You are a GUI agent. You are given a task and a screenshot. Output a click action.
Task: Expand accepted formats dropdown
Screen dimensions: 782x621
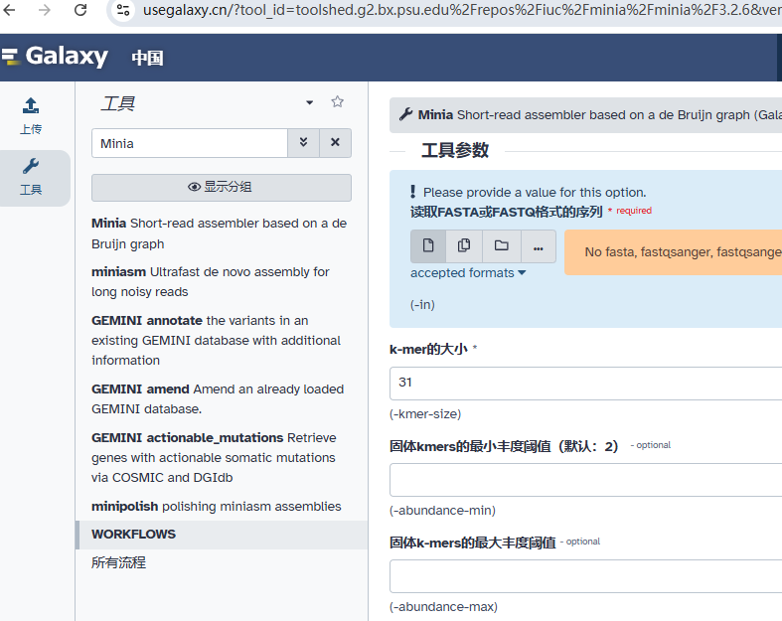(468, 273)
